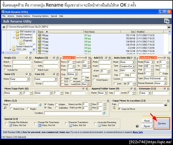This screenshot has width=173, height=145.
Task: Click the refresh icon next to Condition field
Action: pyautogui.click(x=104, y=113)
